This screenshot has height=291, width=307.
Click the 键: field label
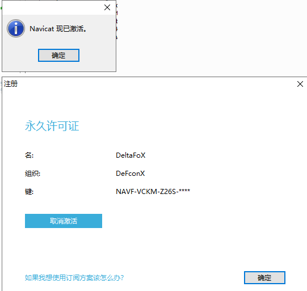29,192
